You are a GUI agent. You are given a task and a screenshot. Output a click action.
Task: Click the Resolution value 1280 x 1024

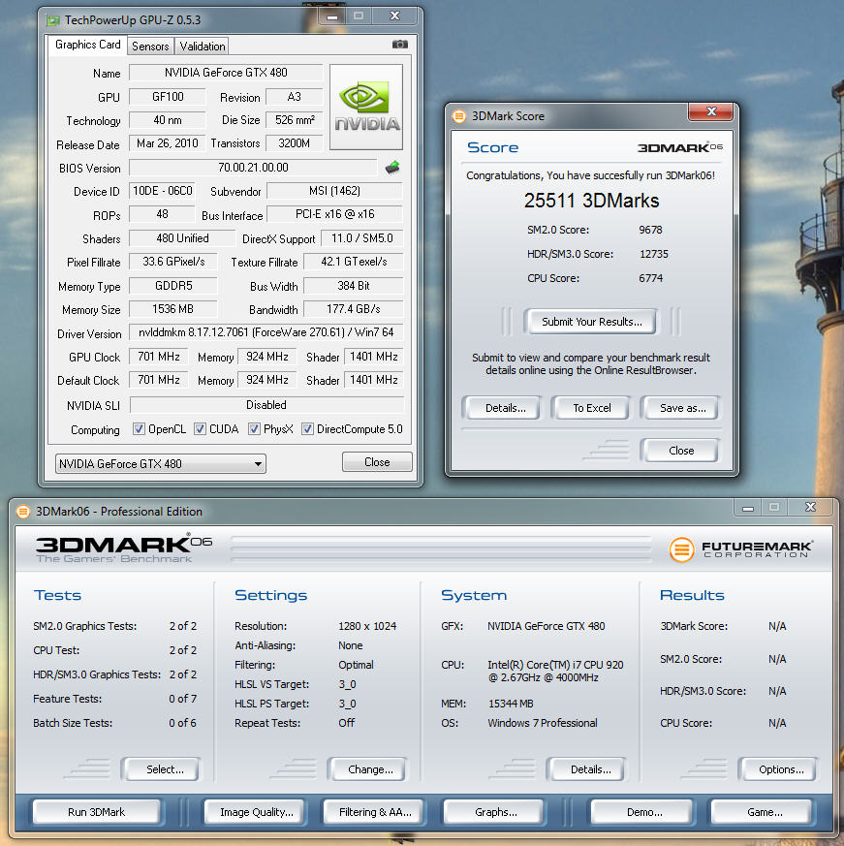[x=367, y=626]
